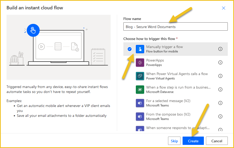Open info icon for PowerApps trigger
234x148 pixels.
point(220,62)
